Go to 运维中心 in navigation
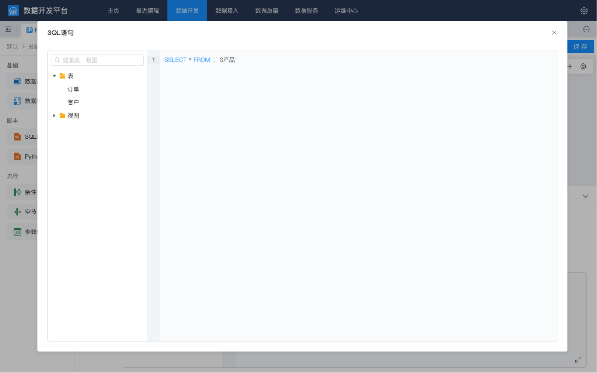The image size is (597, 373). (346, 10)
